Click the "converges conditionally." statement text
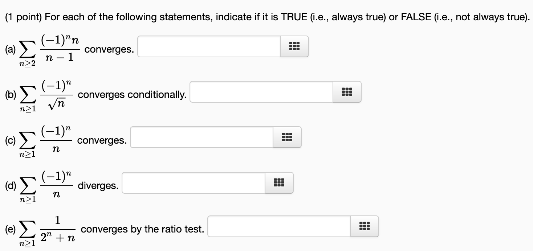 tap(133, 95)
